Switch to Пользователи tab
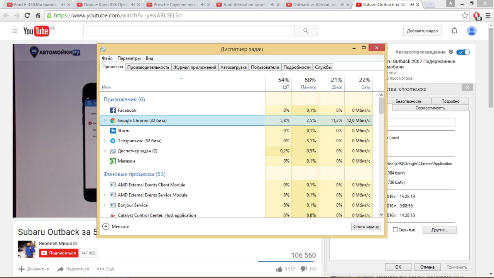This screenshot has height=278, width=494. (265, 67)
